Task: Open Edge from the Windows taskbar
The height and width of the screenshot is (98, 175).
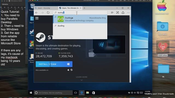Action: click(82, 93)
